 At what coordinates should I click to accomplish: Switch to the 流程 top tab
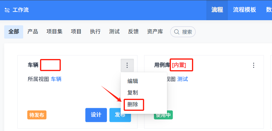(x=217, y=10)
